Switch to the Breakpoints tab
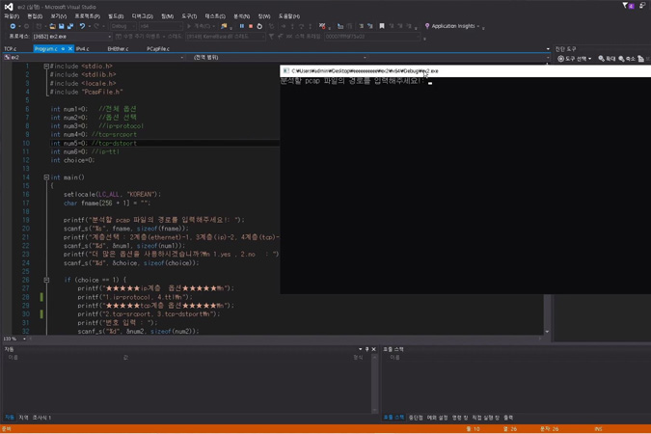The width and height of the screenshot is (651, 434). (x=416, y=418)
